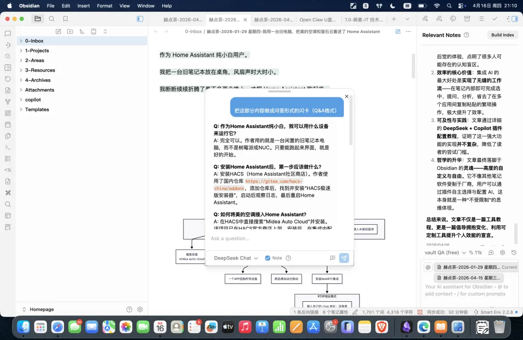The height and width of the screenshot is (340, 523).
Task: Change the file sort order
Action: [x=82, y=31]
